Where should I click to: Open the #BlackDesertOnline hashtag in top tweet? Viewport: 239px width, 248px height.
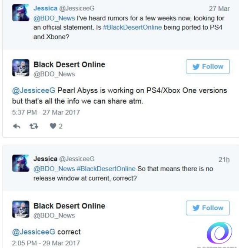[x=133, y=27]
